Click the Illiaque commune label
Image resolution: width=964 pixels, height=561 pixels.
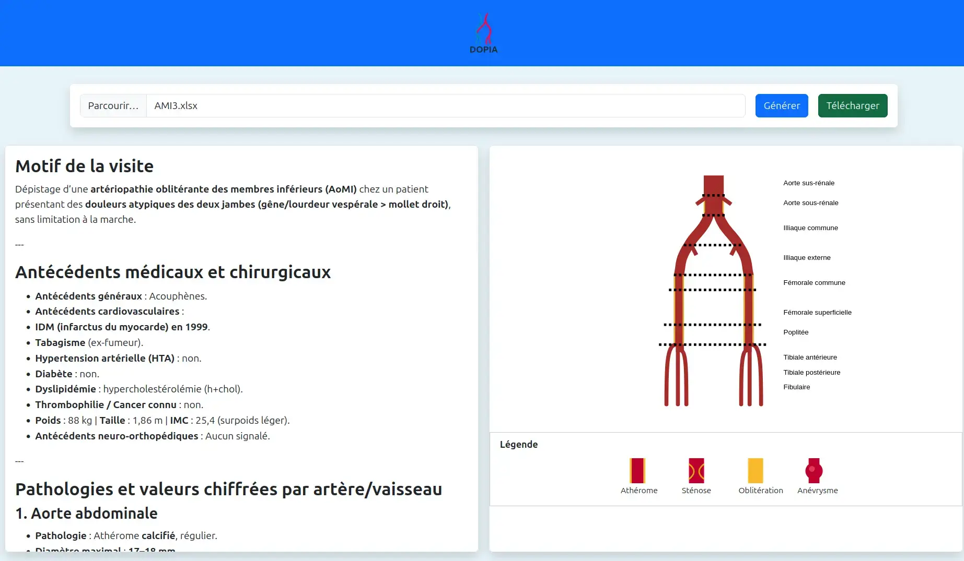coord(810,228)
